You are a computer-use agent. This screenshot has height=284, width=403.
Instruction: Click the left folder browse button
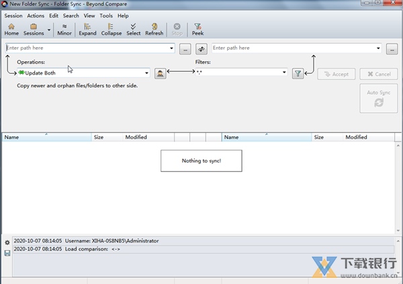(x=185, y=48)
